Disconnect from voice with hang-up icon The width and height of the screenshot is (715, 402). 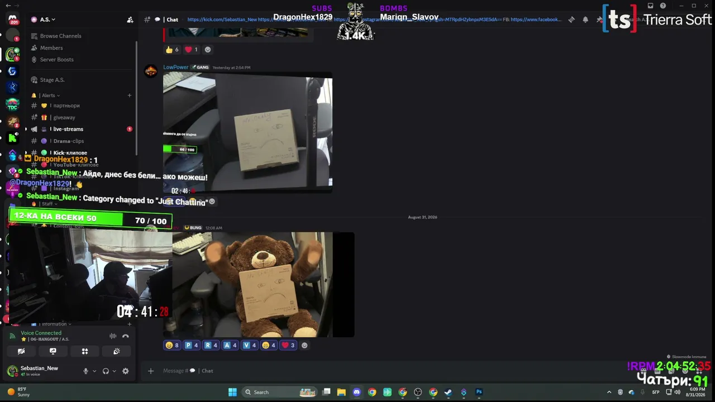click(126, 336)
